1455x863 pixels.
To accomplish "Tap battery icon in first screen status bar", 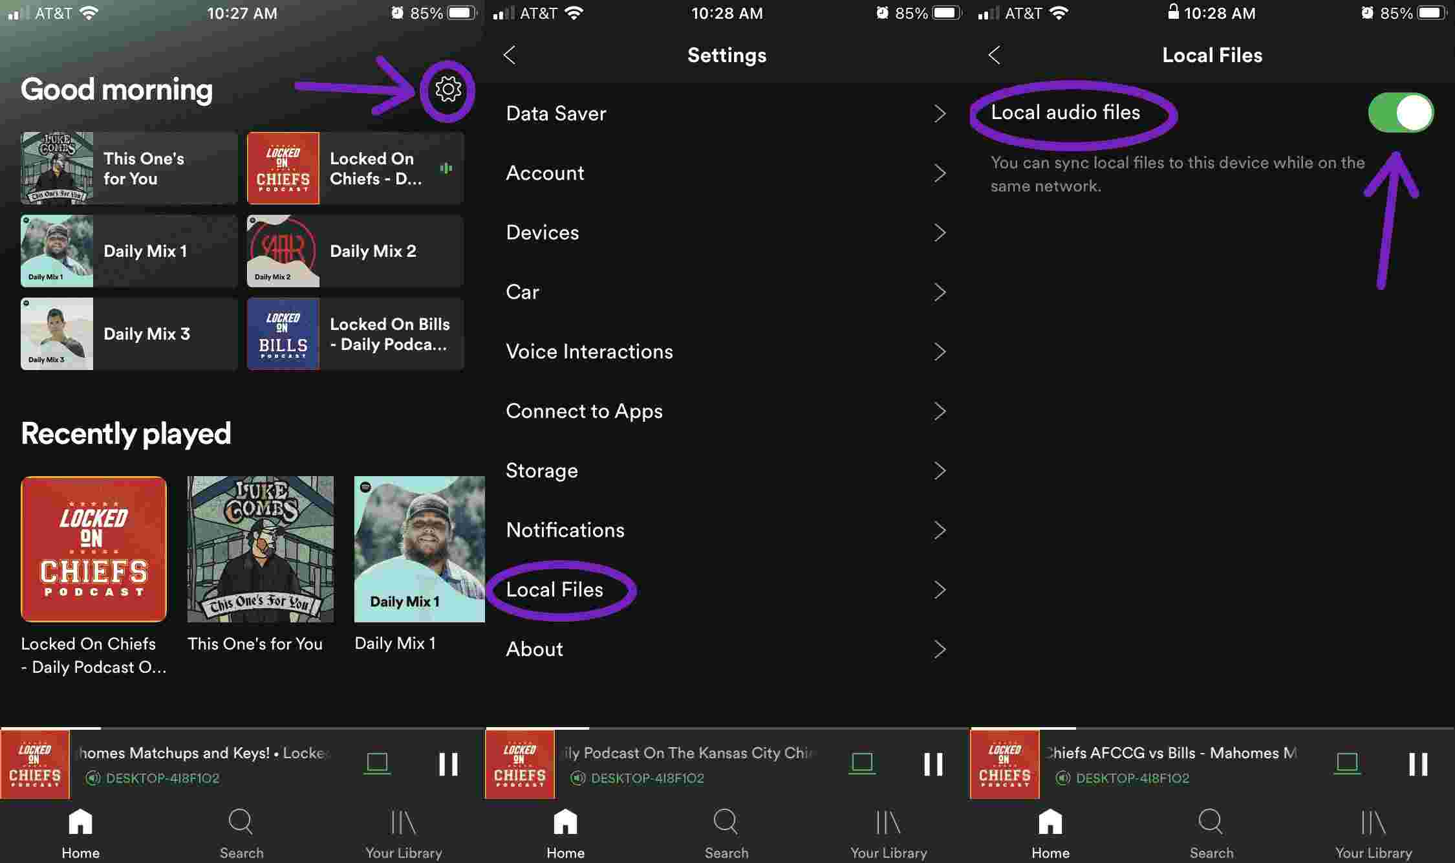I will (462, 13).
